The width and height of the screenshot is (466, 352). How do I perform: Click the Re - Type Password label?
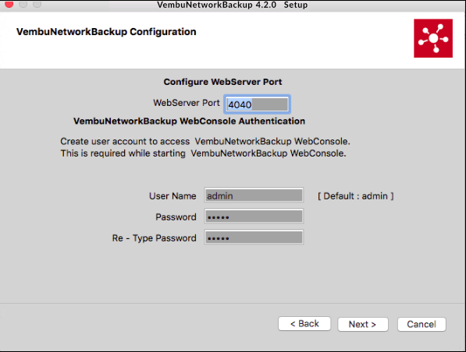tap(154, 238)
